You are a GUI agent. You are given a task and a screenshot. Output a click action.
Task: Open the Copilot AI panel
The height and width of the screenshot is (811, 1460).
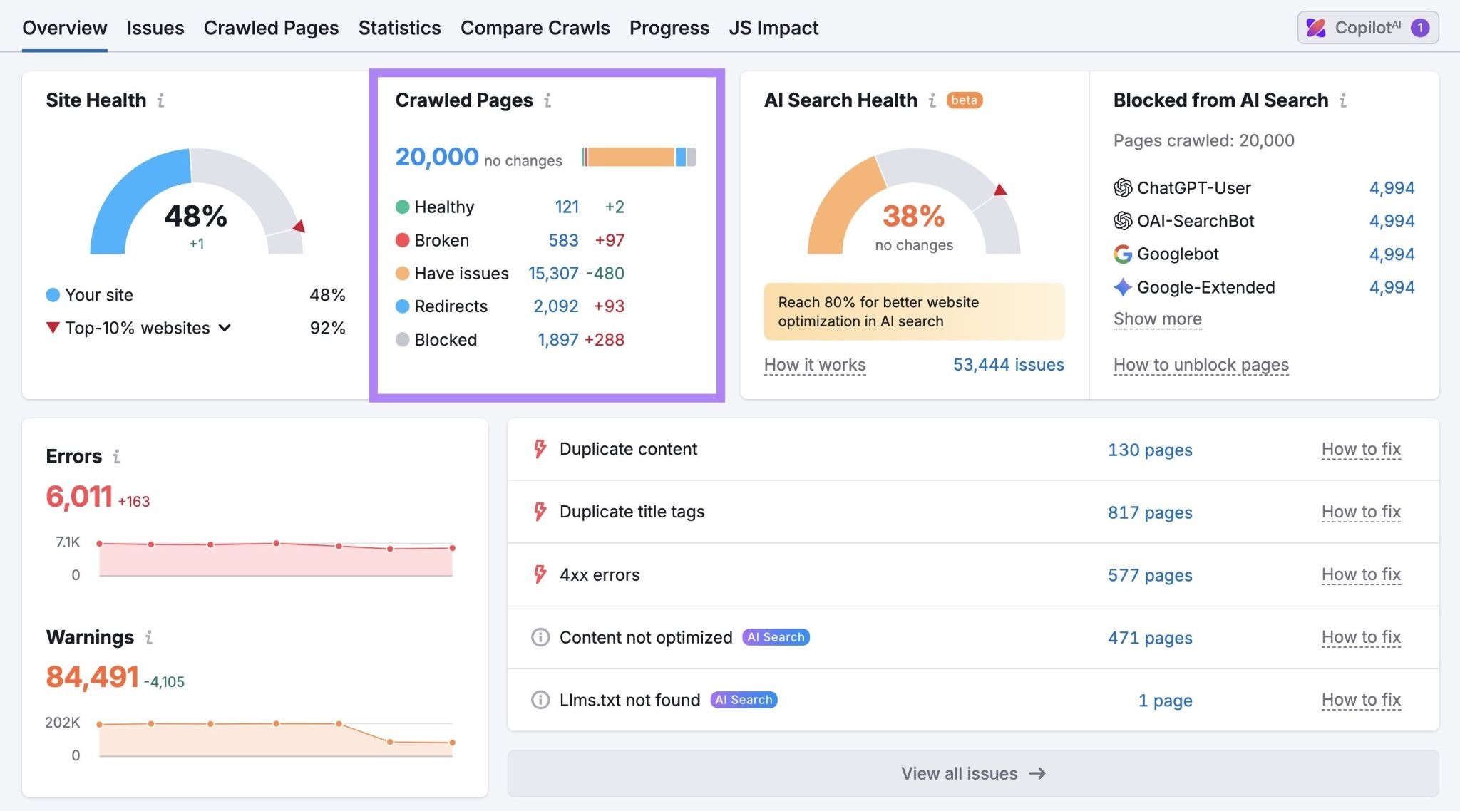[x=1367, y=28]
